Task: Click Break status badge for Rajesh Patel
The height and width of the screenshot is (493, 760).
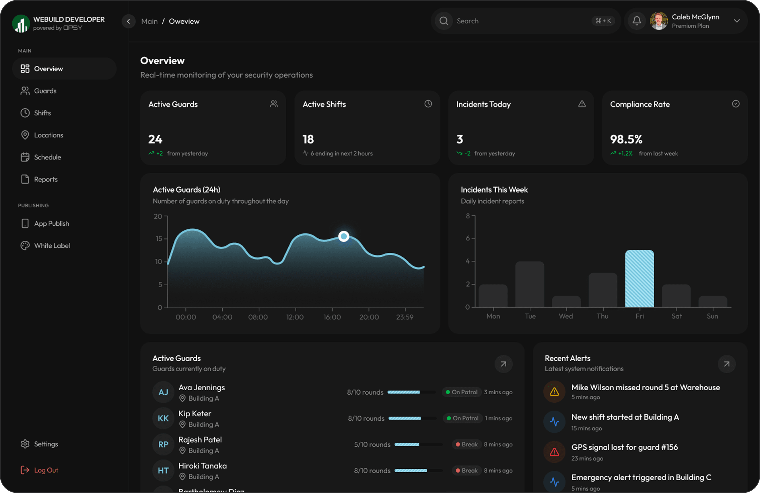Action: pos(467,445)
